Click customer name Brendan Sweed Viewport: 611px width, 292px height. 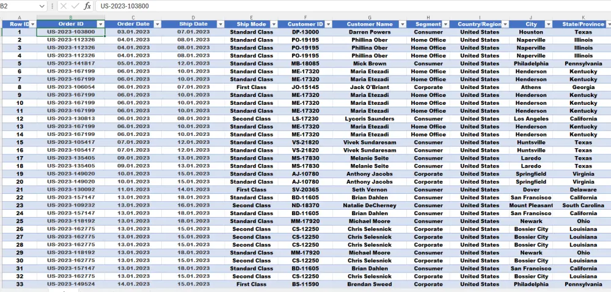pyautogui.click(x=370, y=284)
